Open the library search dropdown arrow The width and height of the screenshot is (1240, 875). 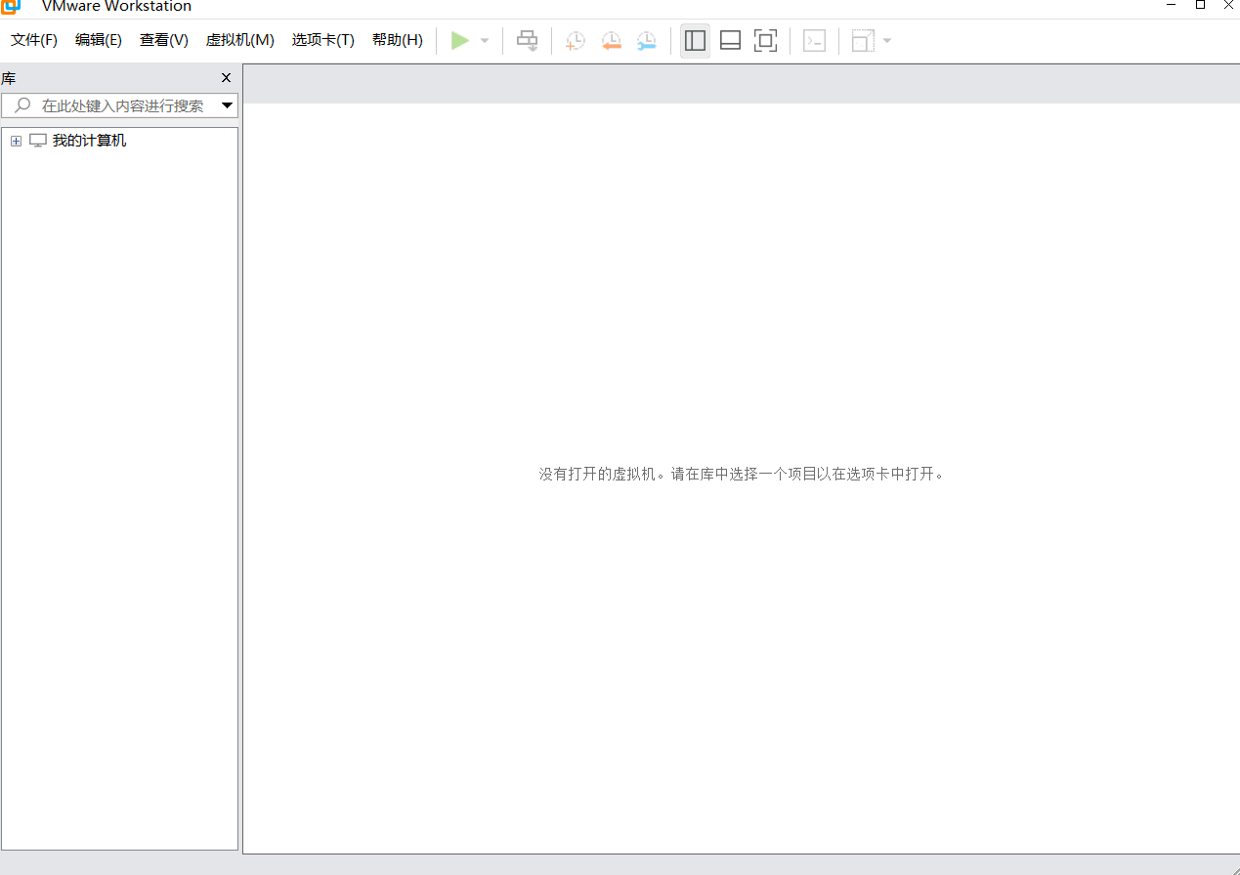tap(227, 105)
